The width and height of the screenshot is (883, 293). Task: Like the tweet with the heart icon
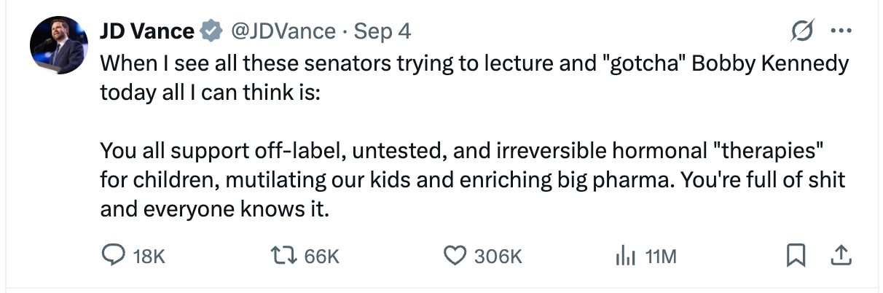[x=455, y=255]
